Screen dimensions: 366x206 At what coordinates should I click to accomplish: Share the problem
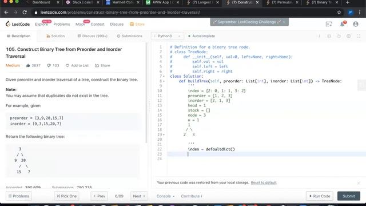(102, 65)
